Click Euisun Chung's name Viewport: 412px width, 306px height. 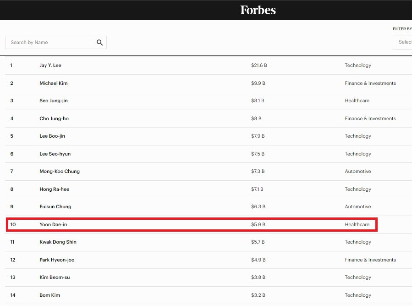[55, 207]
